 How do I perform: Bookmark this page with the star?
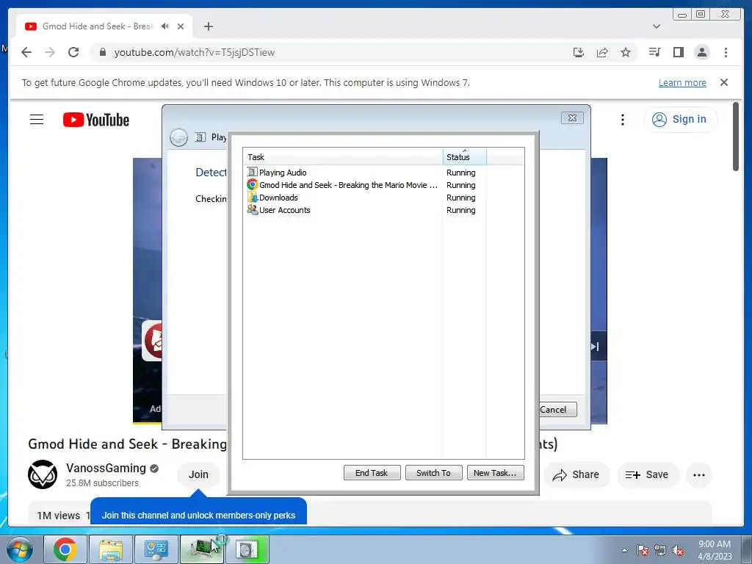[x=626, y=52]
